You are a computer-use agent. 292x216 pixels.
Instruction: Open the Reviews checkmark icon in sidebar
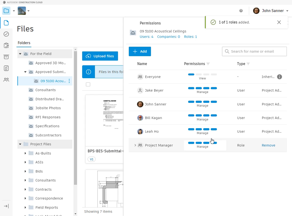[x=6, y=34]
